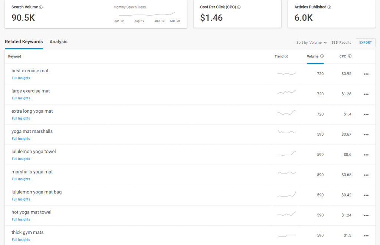Viewport: 380px width, 245px height.
Task: Select the Related Keywords tab
Action: [24, 42]
